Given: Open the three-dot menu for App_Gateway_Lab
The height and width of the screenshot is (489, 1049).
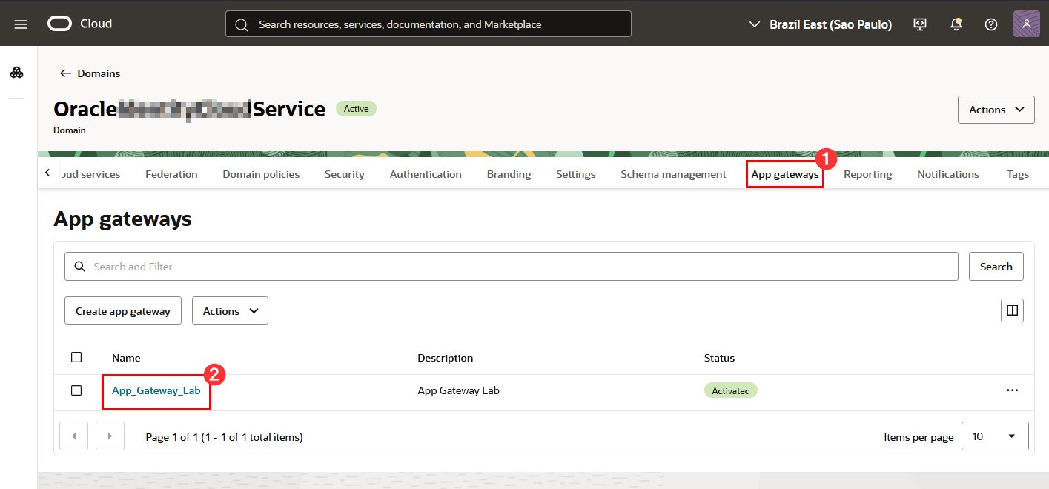Looking at the screenshot, I should [1013, 390].
